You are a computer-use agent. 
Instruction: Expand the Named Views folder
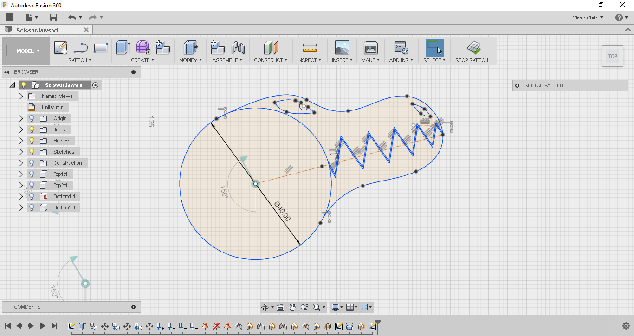pyautogui.click(x=20, y=96)
